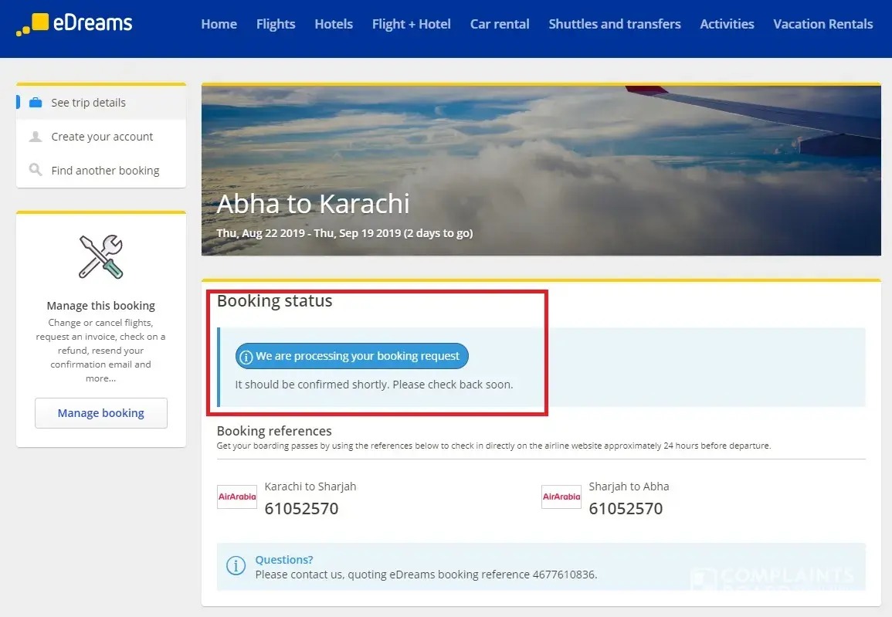Select Flight + Hotel in navigation
This screenshot has width=892, height=617.
411,24
